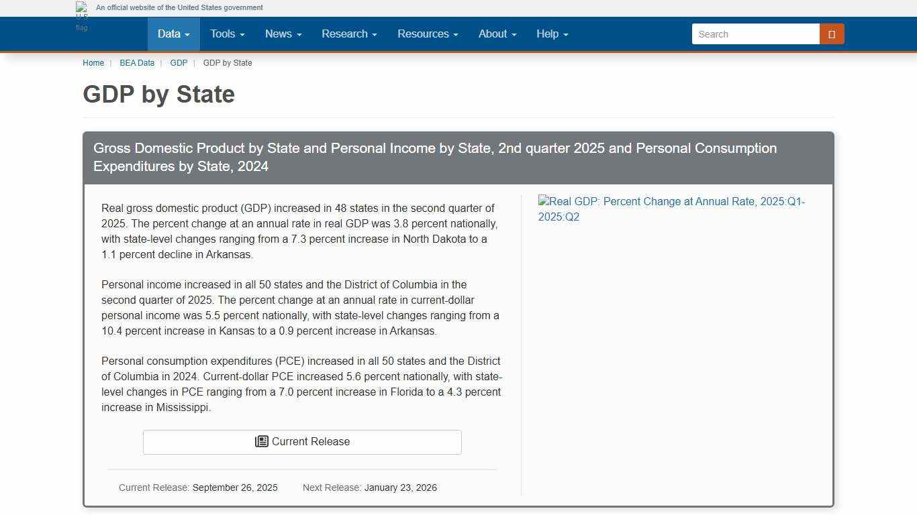Click the GDP by State page heading

point(159,95)
